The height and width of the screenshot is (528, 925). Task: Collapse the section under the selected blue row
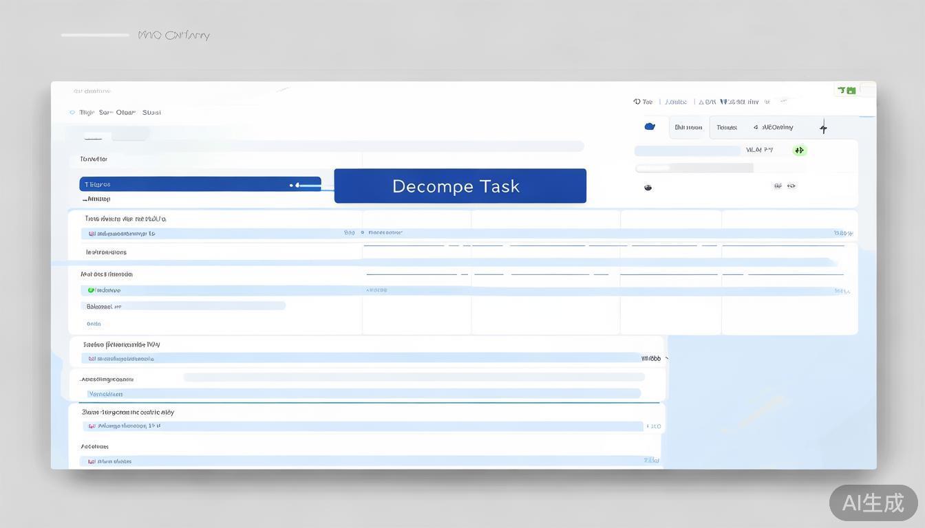click(x=85, y=199)
